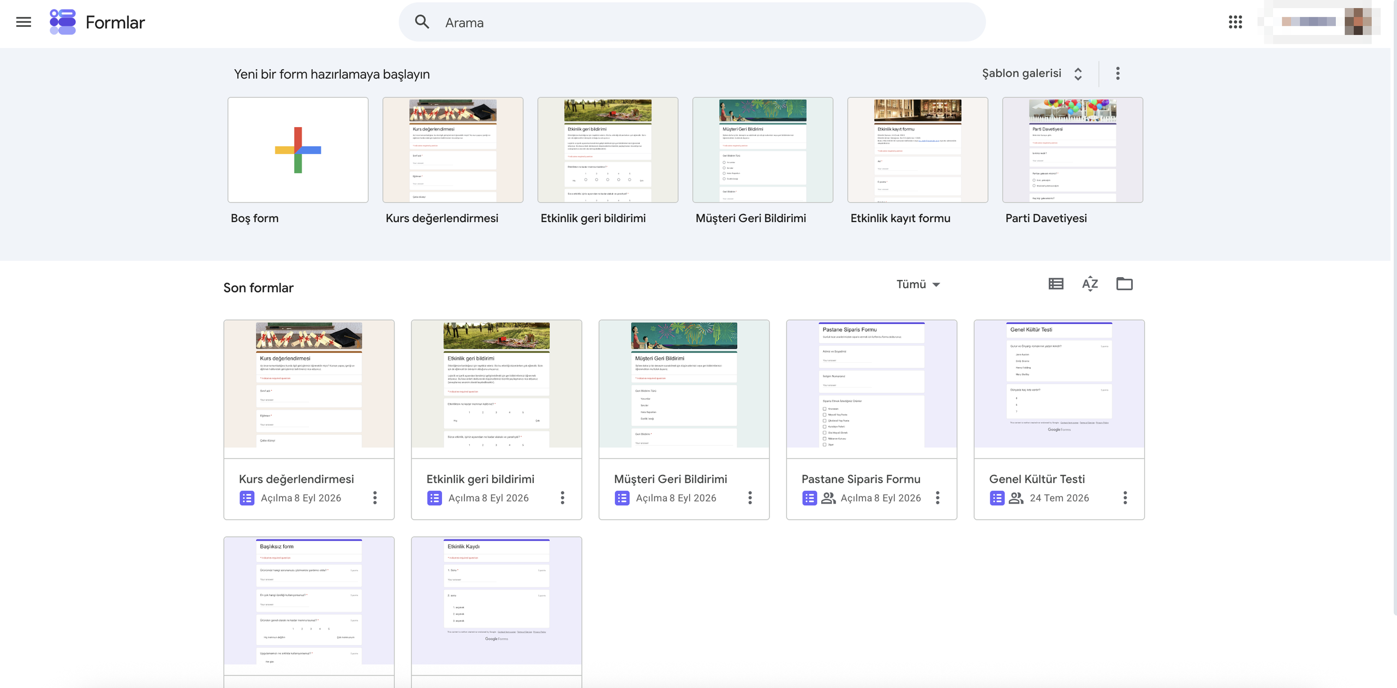Open recent form Kurs değerlendirmesi preview
This screenshot has height=688, width=1397.
click(x=309, y=389)
